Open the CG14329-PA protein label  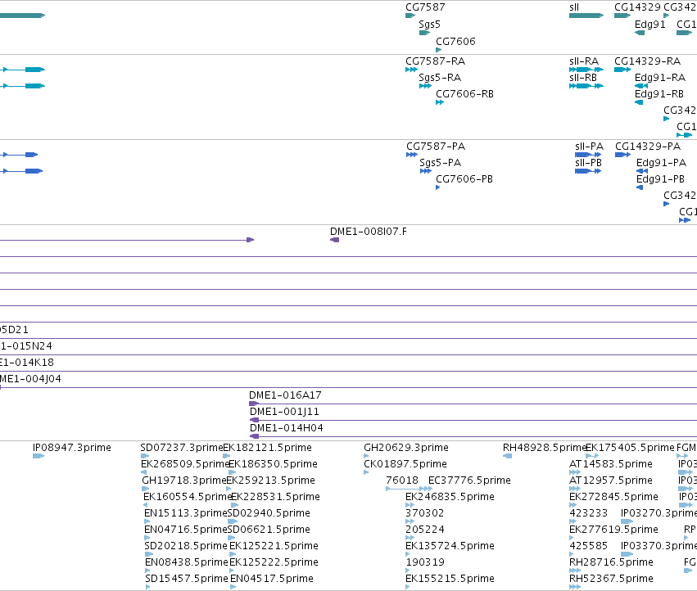point(648,147)
